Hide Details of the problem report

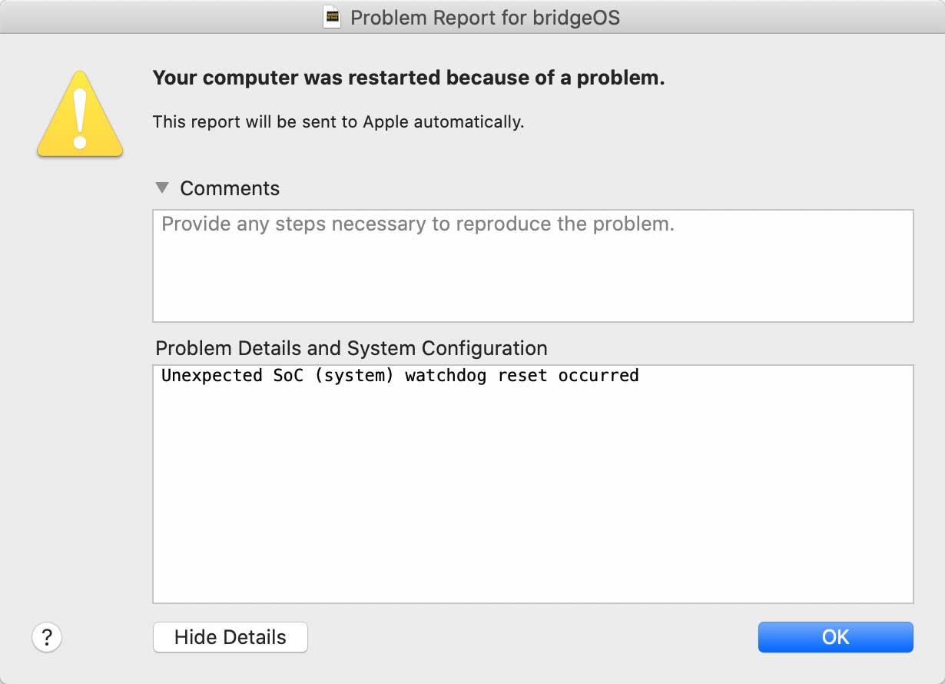pyautogui.click(x=230, y=637)
